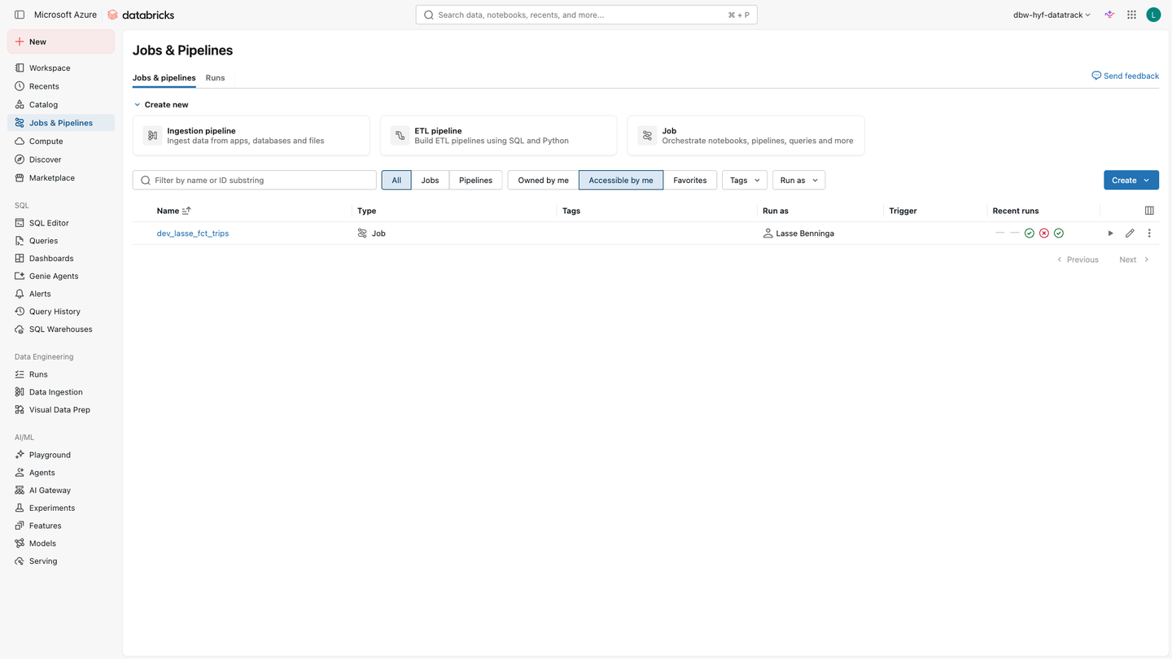Click the Type column header
The image size is (1172, 659).
pos(367,211)
